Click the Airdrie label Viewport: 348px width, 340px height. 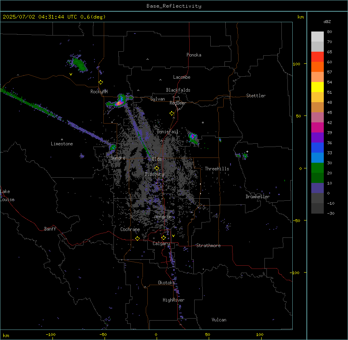[x=163, y=217]
